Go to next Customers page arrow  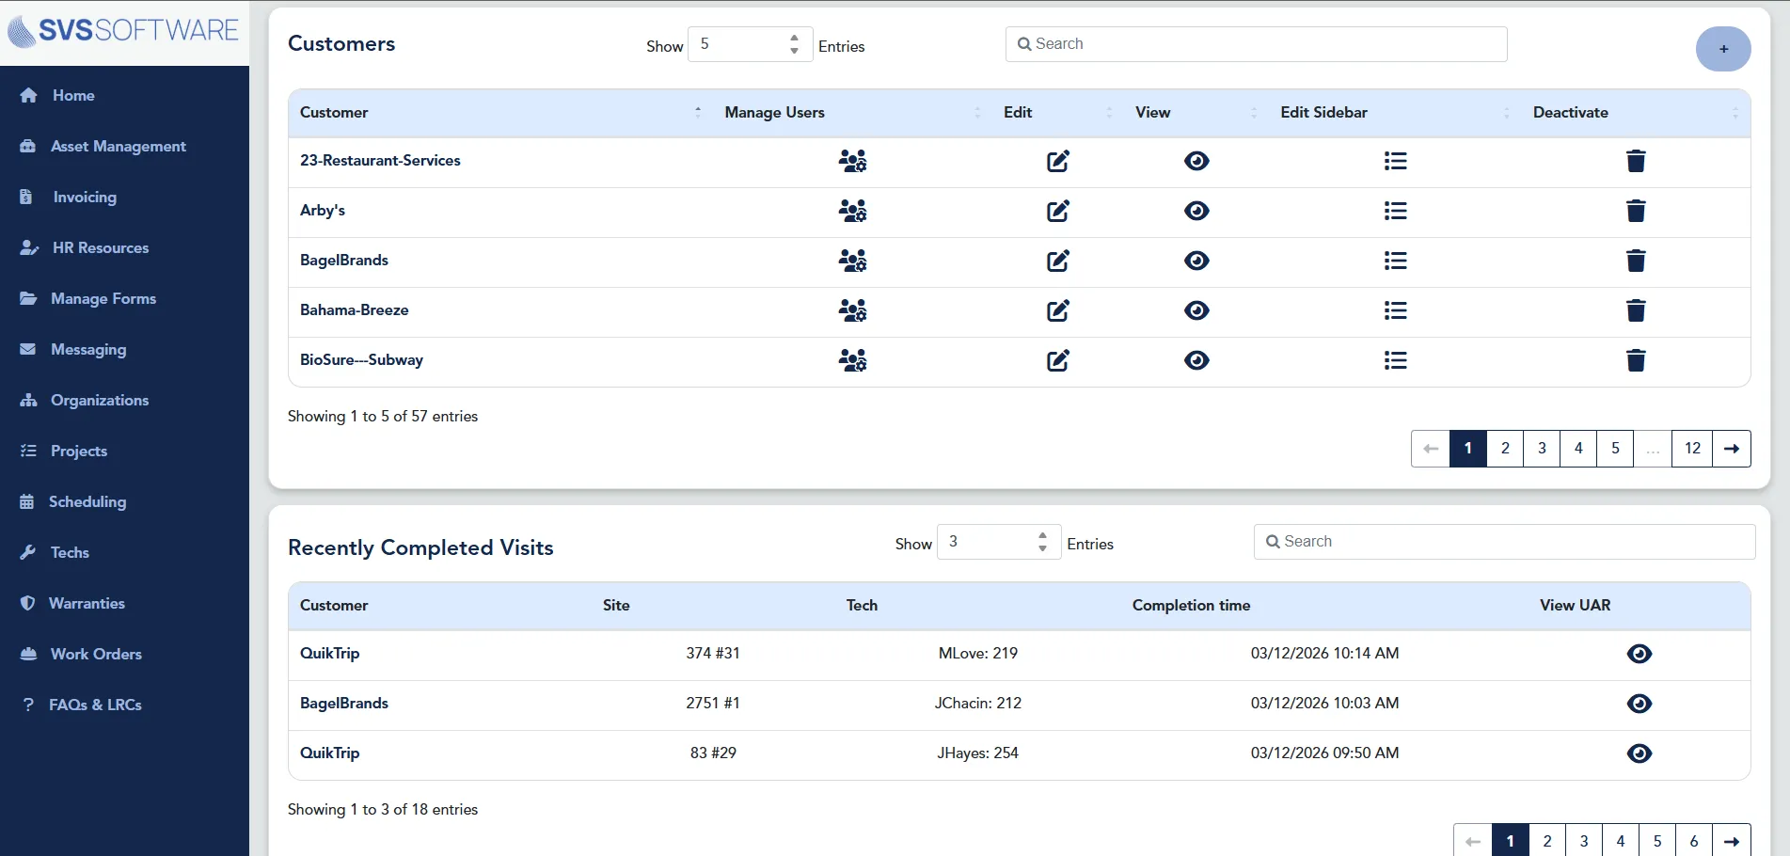click(x=1732, y=449)
